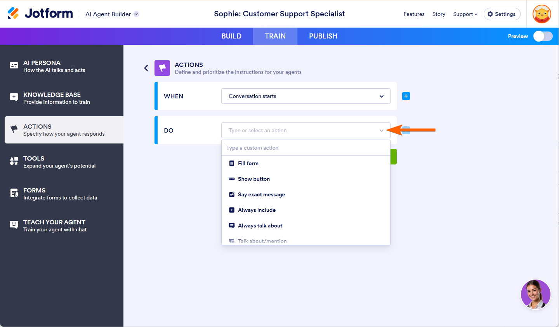Click the Knowledge Base plus-bubble icon

click(x=14, y=97)
